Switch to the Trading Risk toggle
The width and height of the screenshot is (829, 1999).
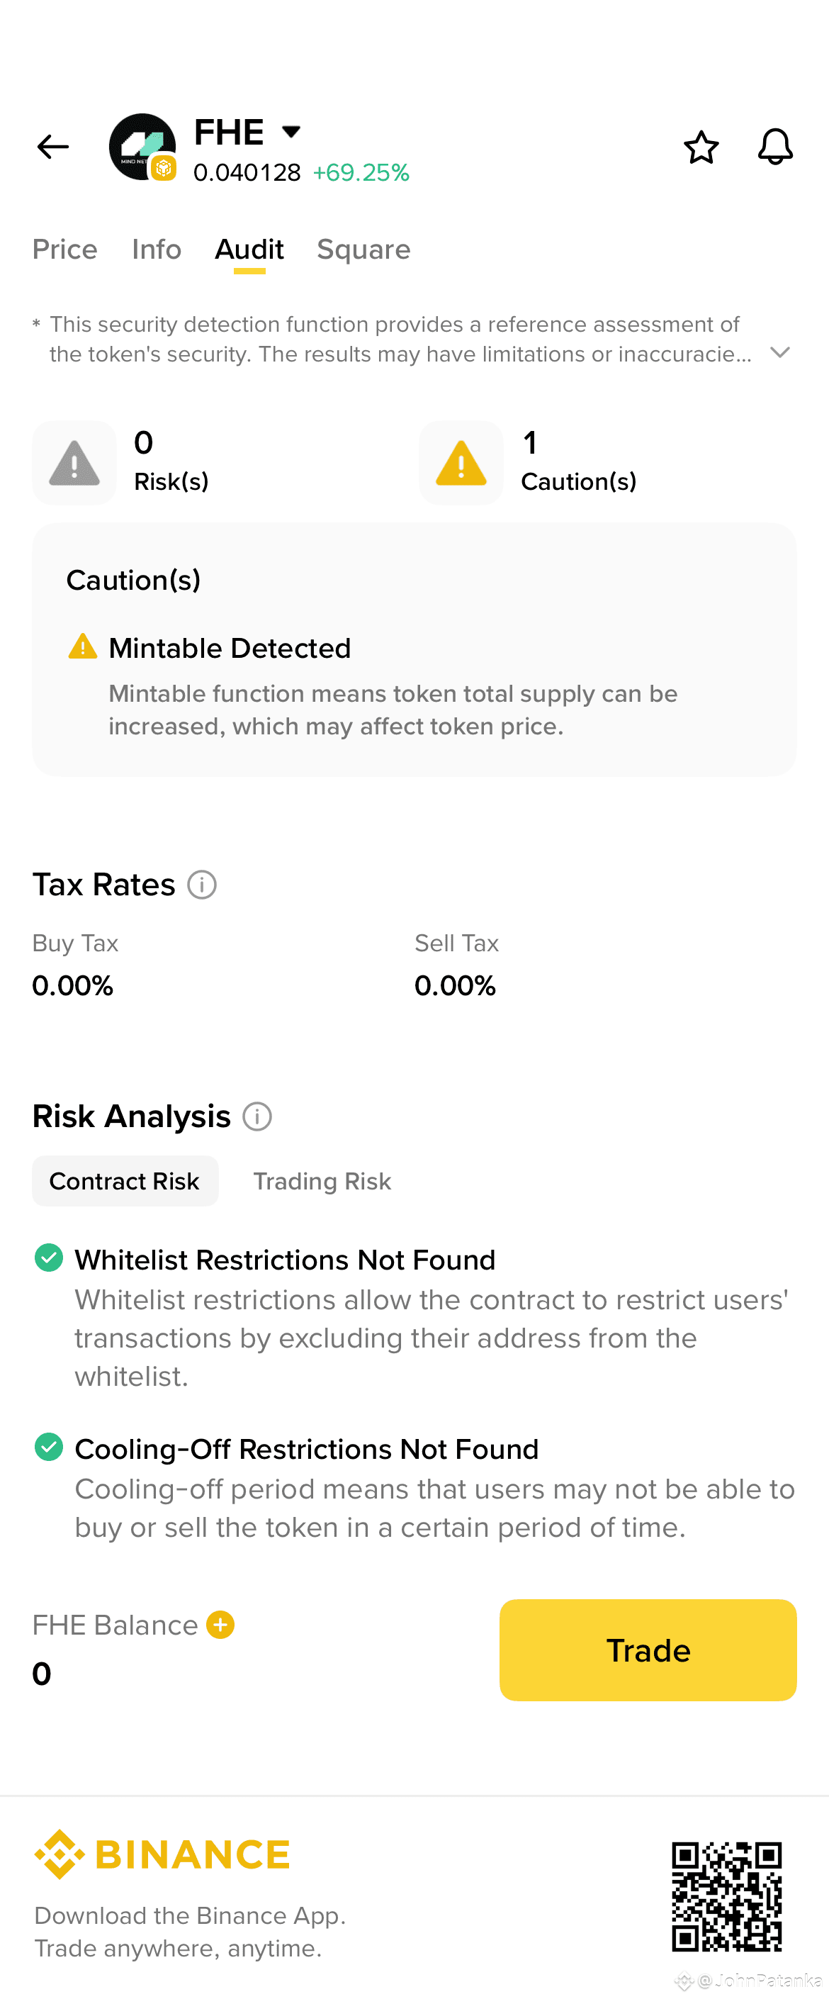(322, 1181)
